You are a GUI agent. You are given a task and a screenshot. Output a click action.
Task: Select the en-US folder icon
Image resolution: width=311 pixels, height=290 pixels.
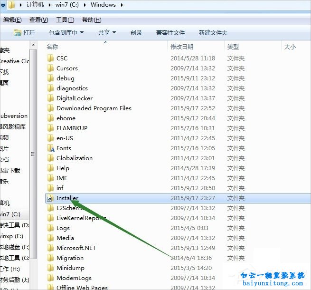click(x=50, y=138)
